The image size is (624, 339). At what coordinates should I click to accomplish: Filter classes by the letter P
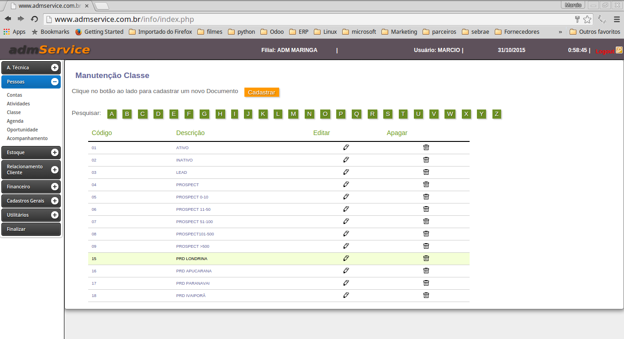click(341, 114)
